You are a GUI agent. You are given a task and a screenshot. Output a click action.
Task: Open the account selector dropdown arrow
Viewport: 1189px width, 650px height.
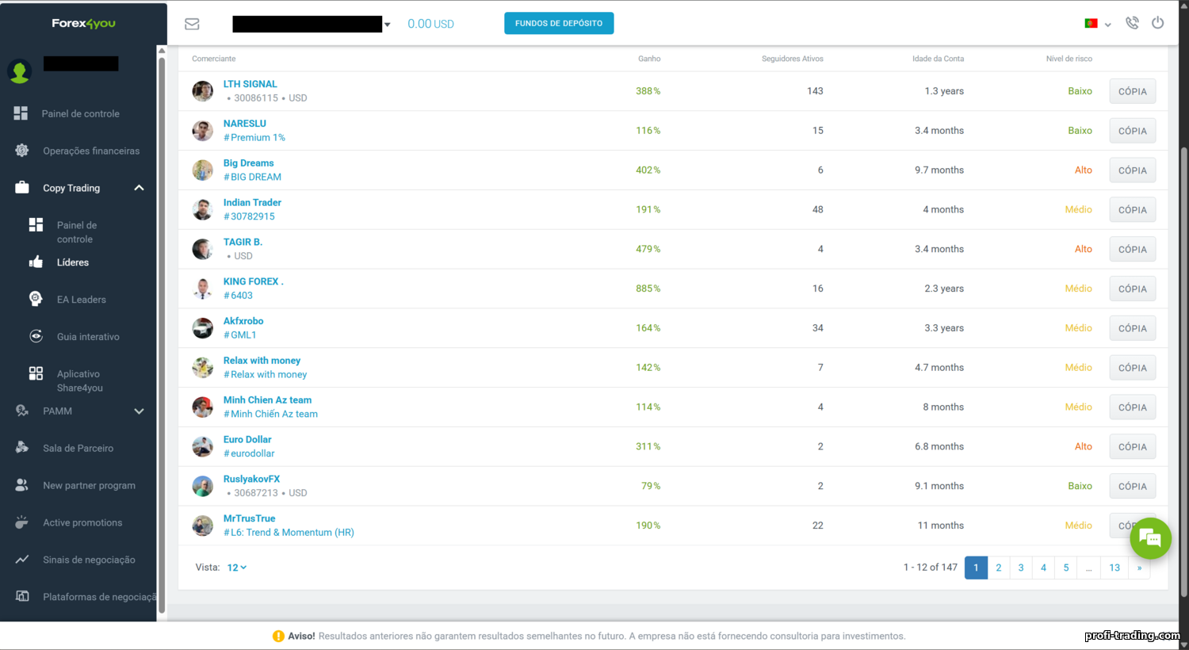point(387,25)
